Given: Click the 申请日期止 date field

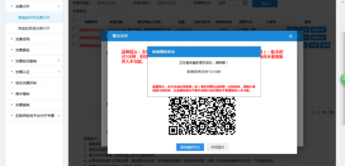Looking at the screenshot, I should (172, 3).
